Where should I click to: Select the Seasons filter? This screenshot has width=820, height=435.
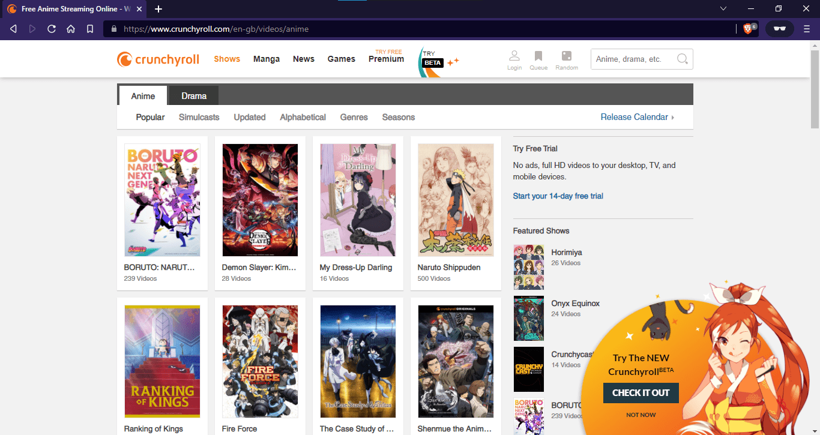point(399,117)
